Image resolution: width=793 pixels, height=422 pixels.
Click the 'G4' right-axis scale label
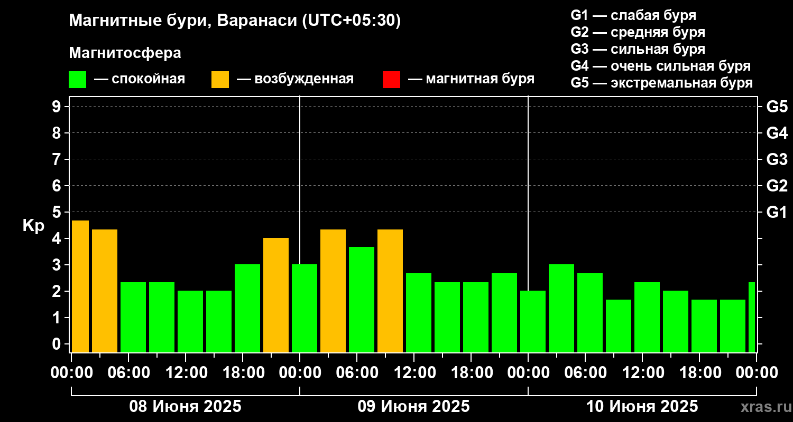777,133
